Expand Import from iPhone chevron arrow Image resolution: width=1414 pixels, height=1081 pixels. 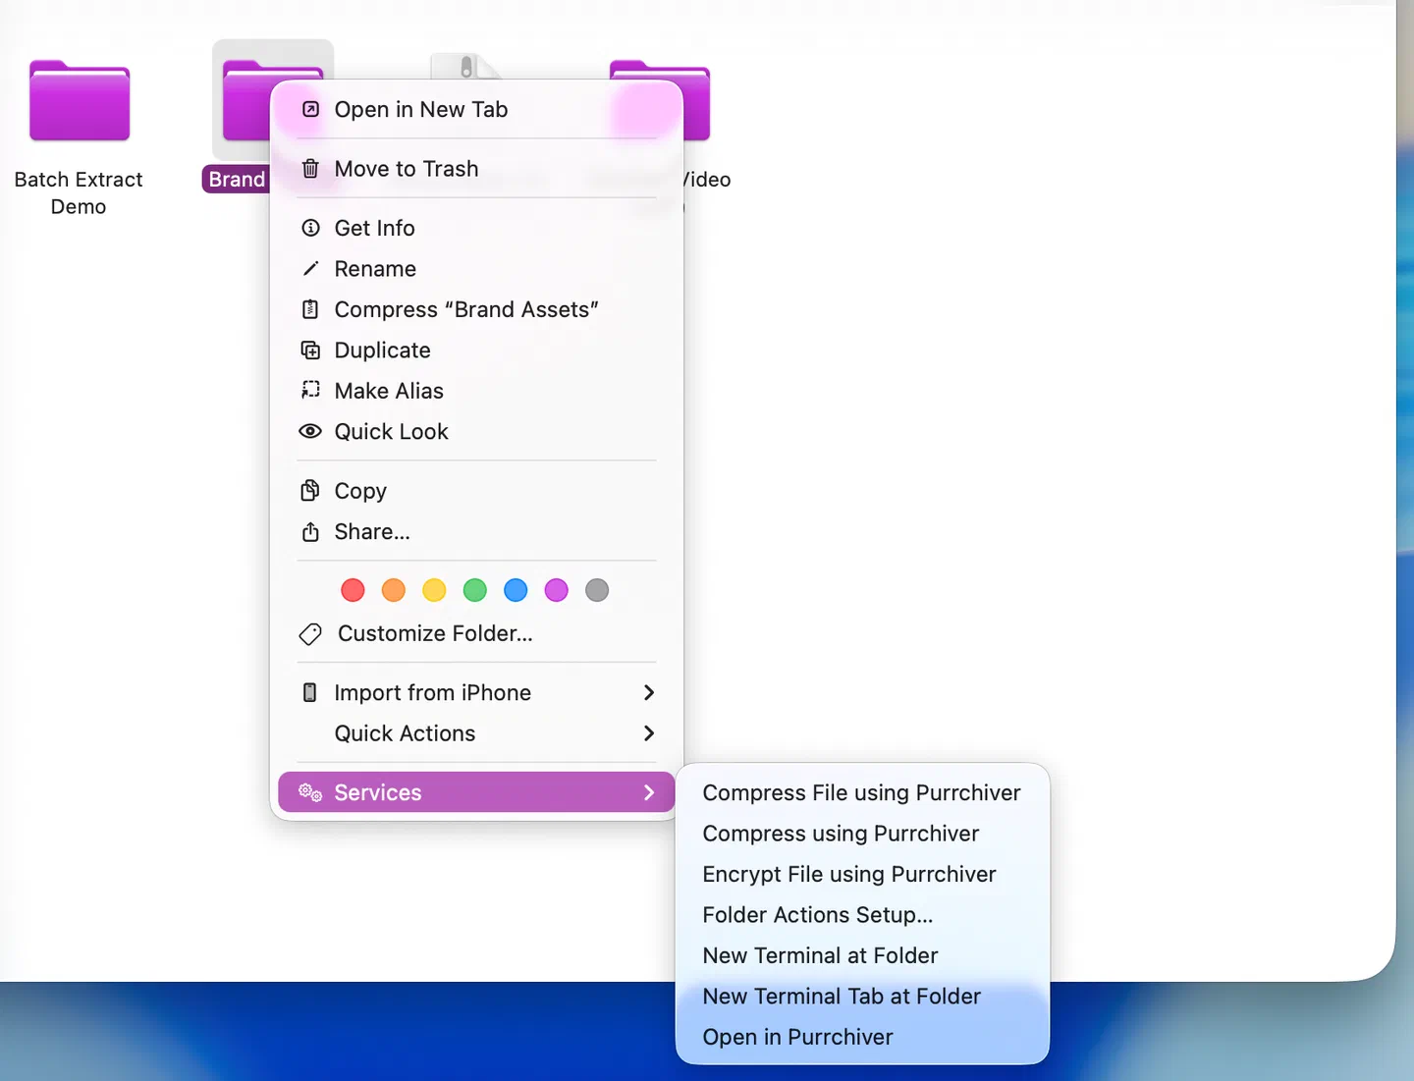(649, 693)
